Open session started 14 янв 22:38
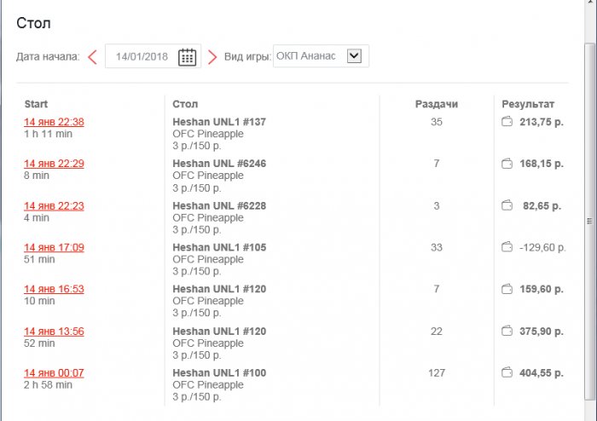The image size is (597, 421). point(54,122)
